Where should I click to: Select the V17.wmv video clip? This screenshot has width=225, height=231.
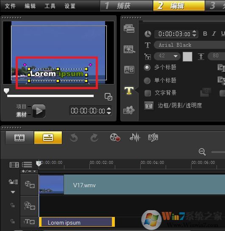[132, 185]
